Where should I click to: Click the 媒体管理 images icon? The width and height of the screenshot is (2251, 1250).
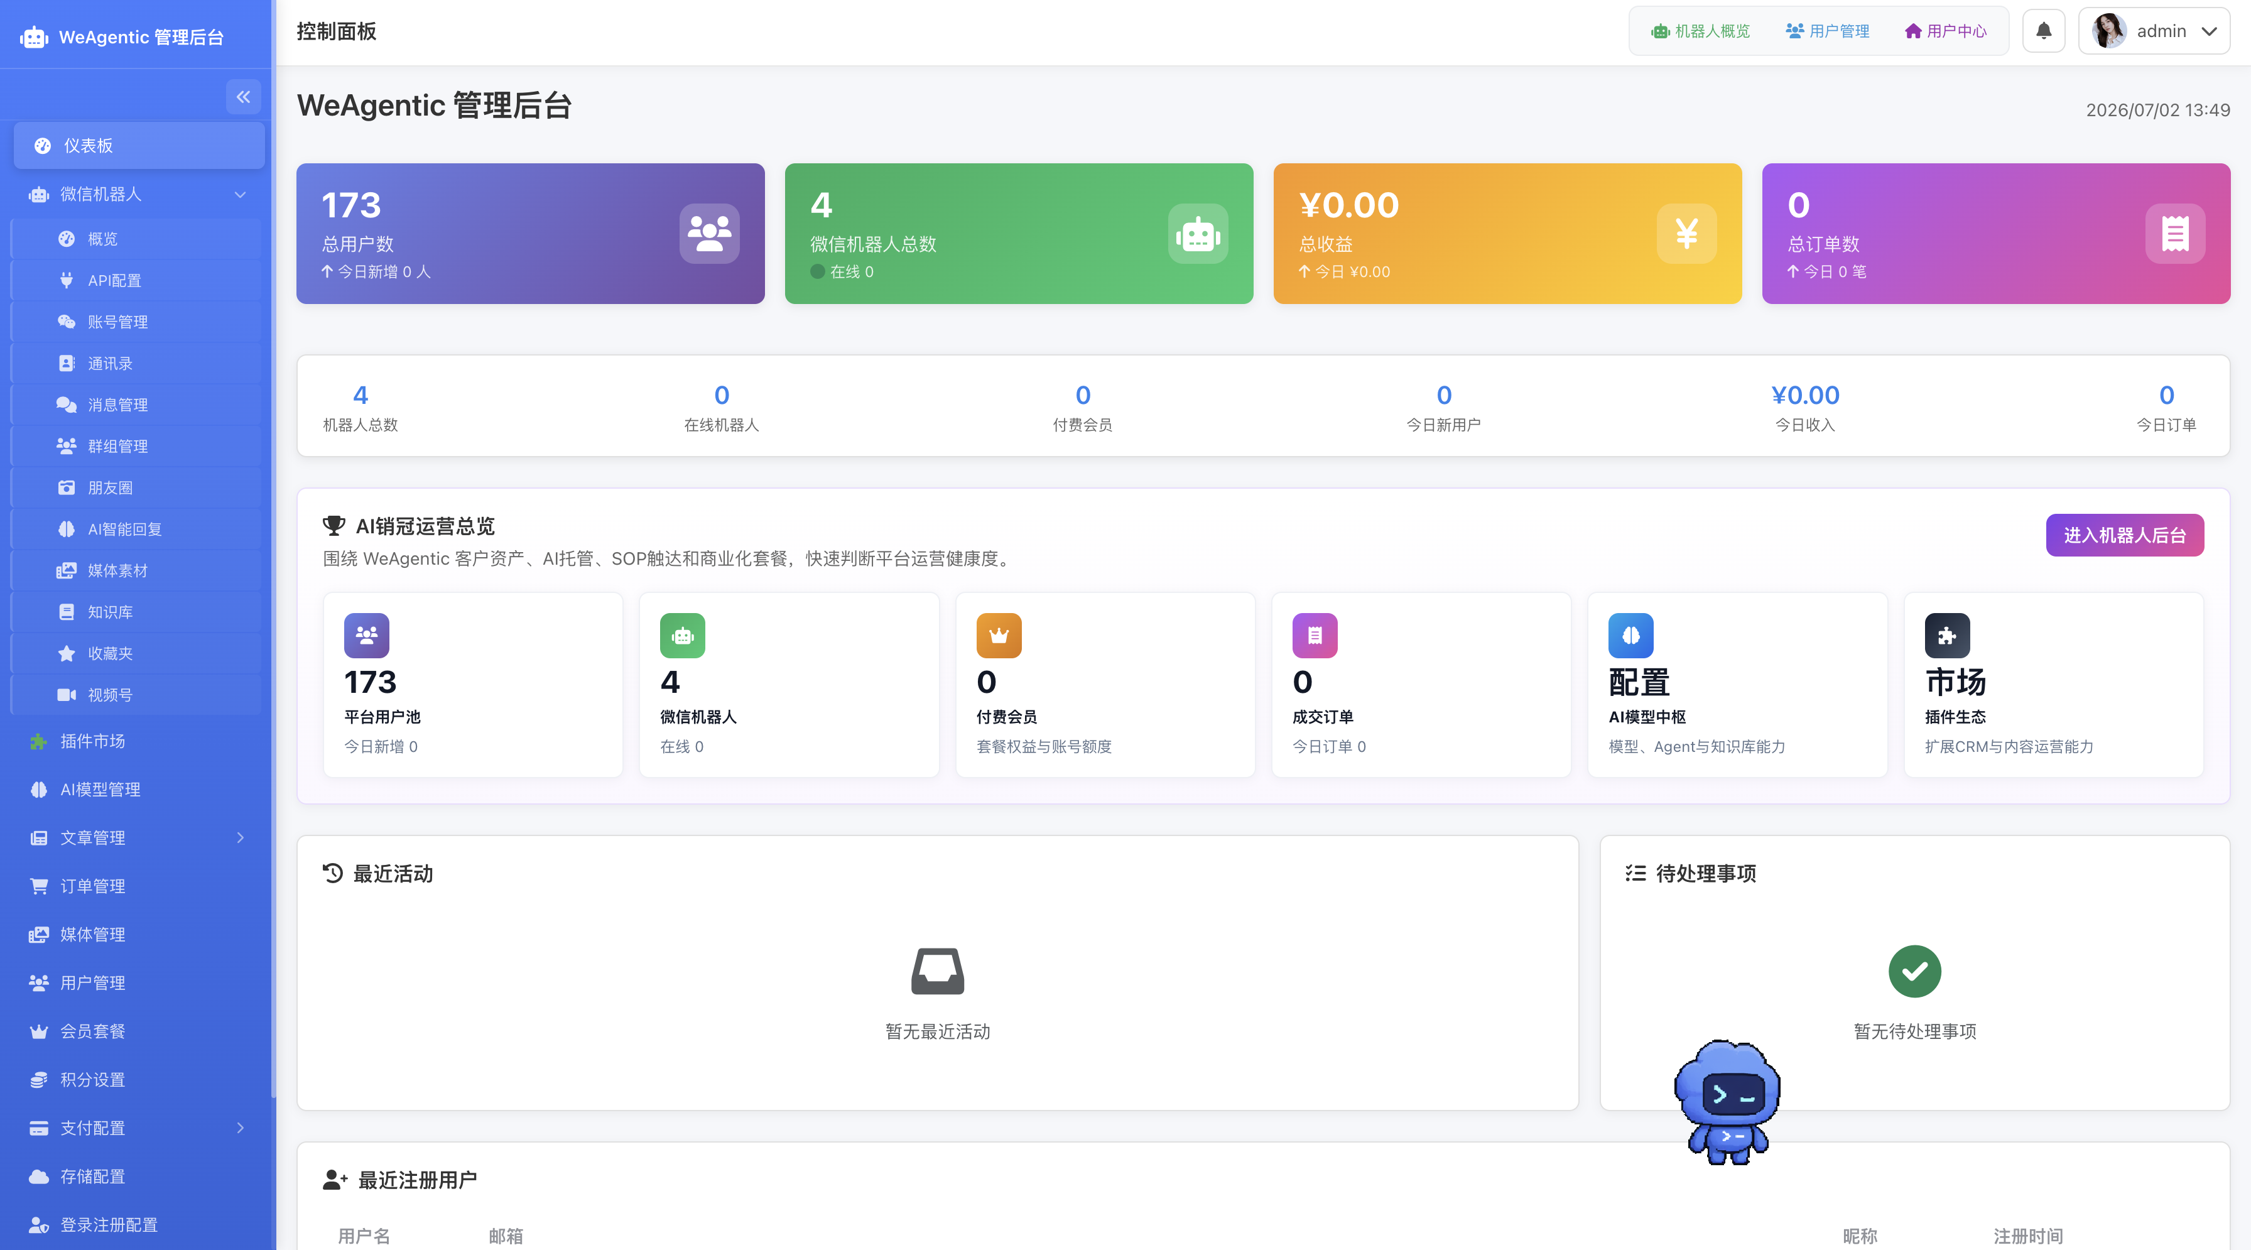(x=38, y=935)
